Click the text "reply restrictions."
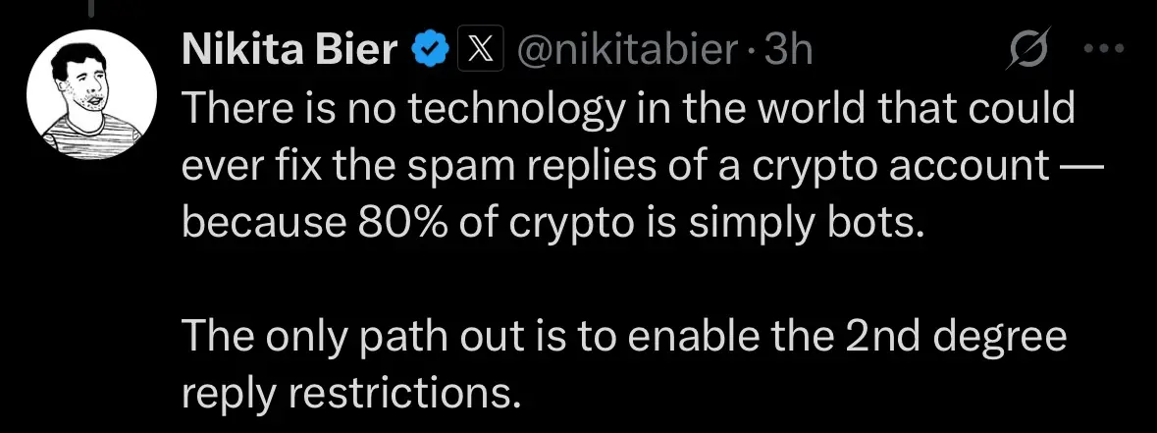This screenshot has width=1157, height=433. (349, 394)
